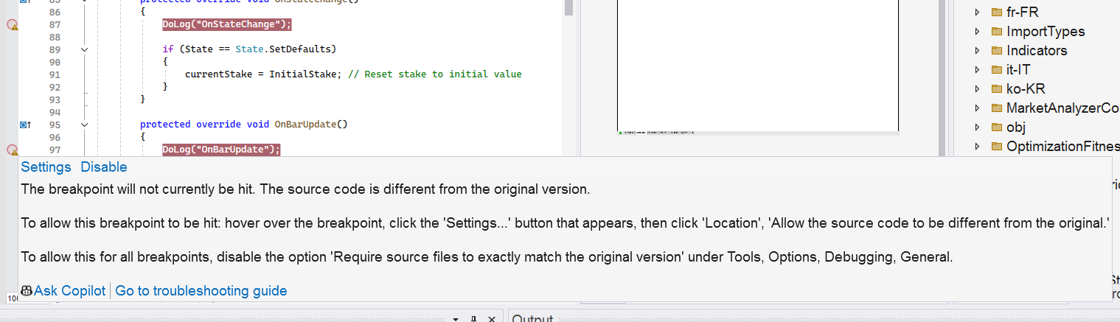Click the currentStake assignment on line 91
The image size is (1120, 322).
(x=263, y=74)
